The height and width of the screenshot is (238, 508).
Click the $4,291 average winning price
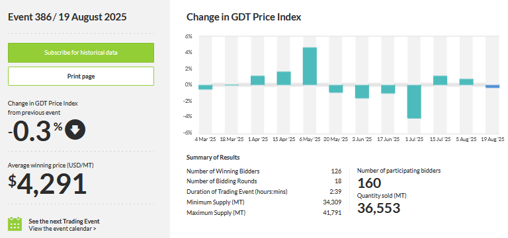click(x=48, y=184)
